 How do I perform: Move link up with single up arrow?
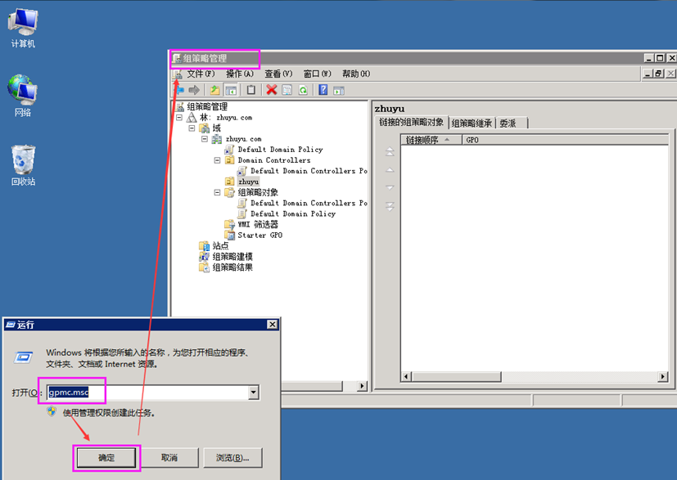390,170
